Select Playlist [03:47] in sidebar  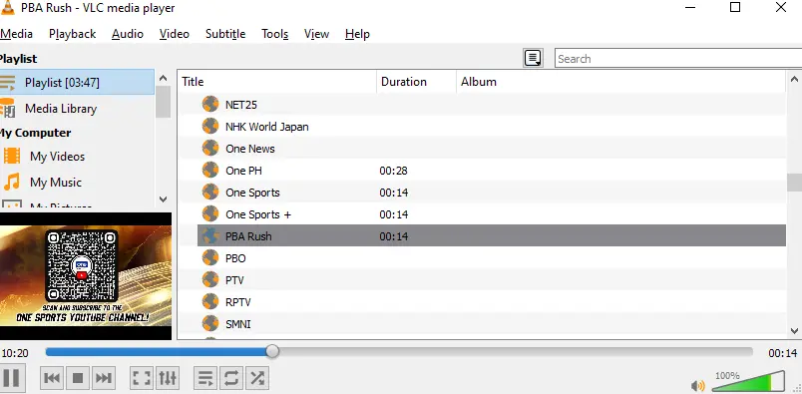point(77,83)
